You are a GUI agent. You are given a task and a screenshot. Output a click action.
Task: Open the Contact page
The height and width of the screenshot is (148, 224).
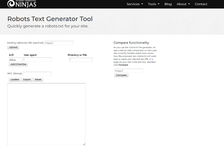click(x=201, y=4)
